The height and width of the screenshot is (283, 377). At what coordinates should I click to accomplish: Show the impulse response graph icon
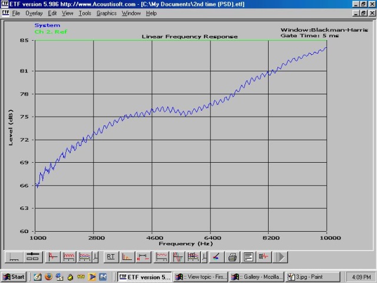[52, 257]
